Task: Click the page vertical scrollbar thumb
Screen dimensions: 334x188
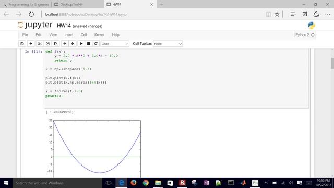Action: pos(332,63)
